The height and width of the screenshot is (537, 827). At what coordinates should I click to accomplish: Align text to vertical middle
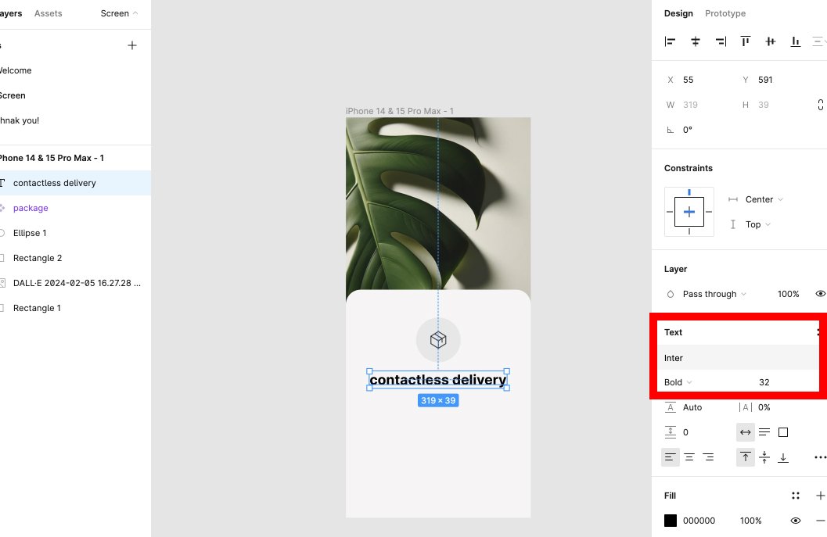pyautogui.click(x=764, y=457)
